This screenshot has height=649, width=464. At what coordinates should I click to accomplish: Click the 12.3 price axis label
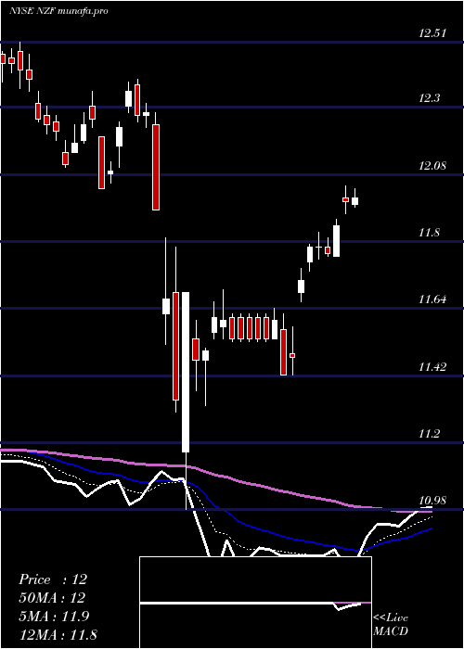tap(429, 98)
